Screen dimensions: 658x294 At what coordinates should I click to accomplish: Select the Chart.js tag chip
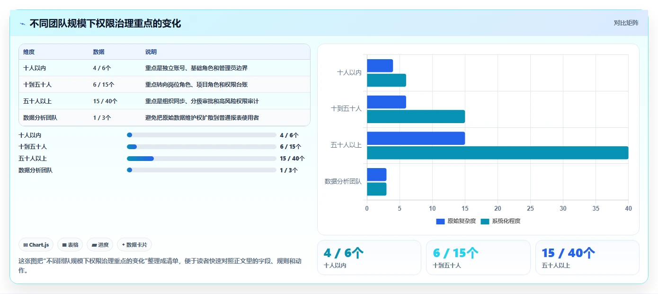tap(36, 245)
